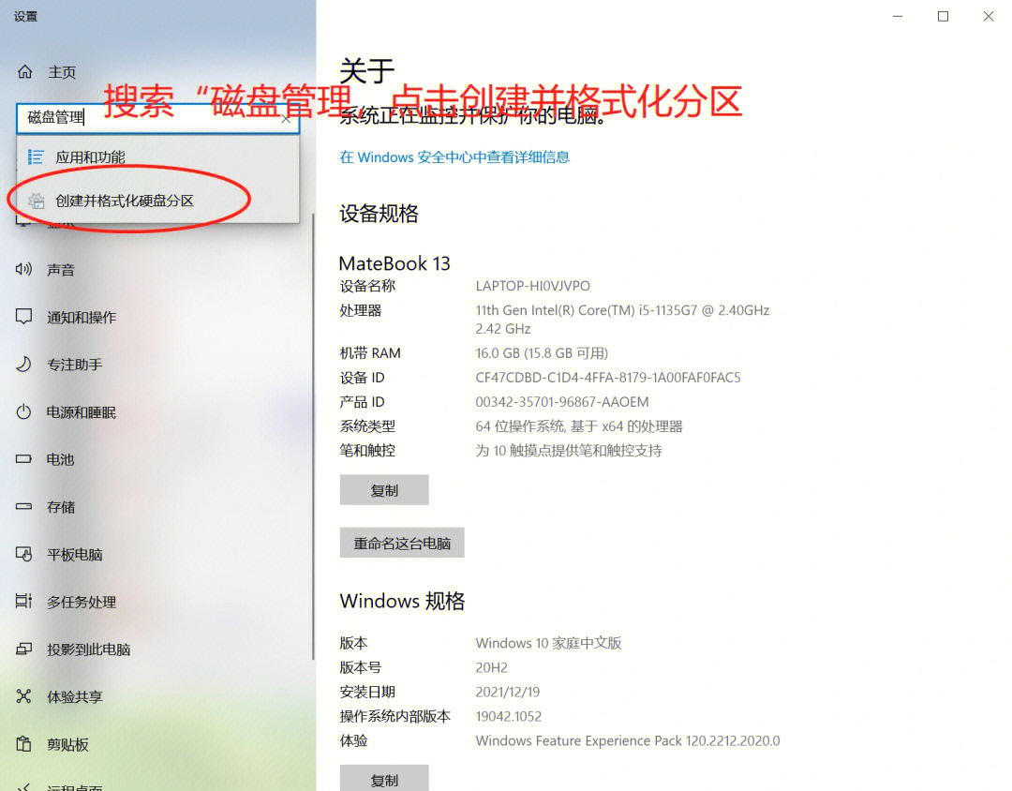Click the multitasking icon
Viewport: 1012px width, 791px height.
pyautogui.click(x=23, y=601)
